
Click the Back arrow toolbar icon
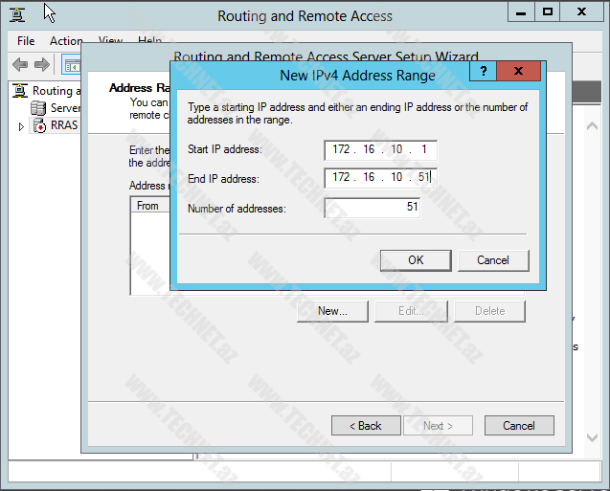click(19, 65)
